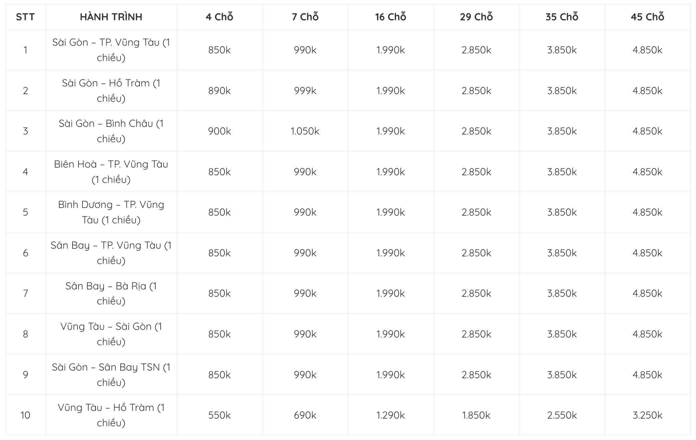Click the Sài Gòn – Sân Bay TSN route
696x440 pixels.
(x=111, y=375)
